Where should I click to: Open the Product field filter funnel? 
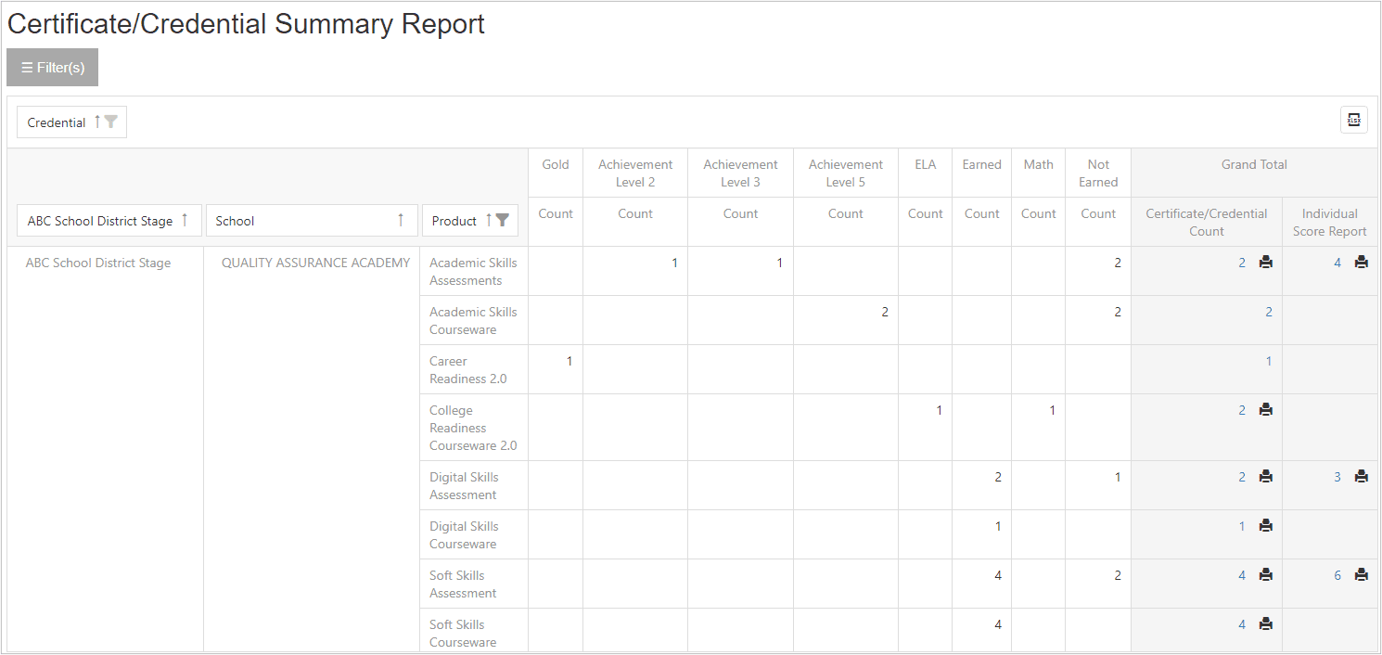pos(502,220)
